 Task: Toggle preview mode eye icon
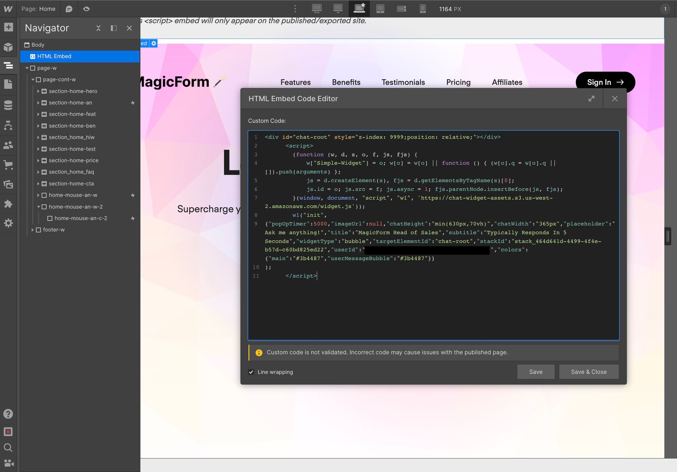tap(86, 9)
